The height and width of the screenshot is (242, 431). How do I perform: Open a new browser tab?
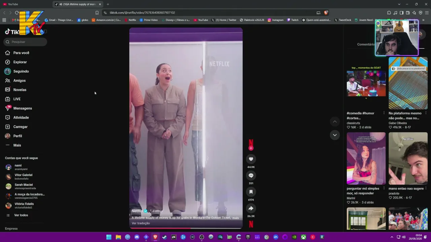point(108,4)
